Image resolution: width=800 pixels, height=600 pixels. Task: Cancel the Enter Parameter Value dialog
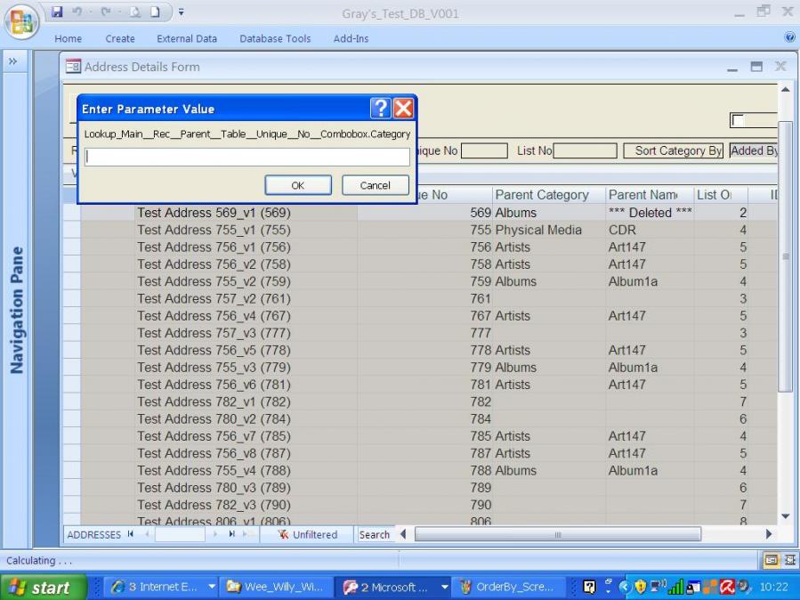tap(375, 185)
